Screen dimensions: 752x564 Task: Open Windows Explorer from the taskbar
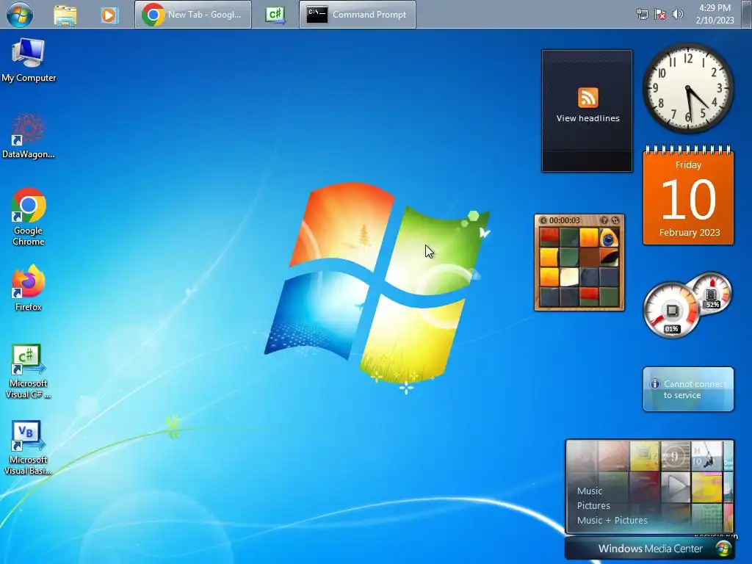pyautogui.click(x=65, y=15)
